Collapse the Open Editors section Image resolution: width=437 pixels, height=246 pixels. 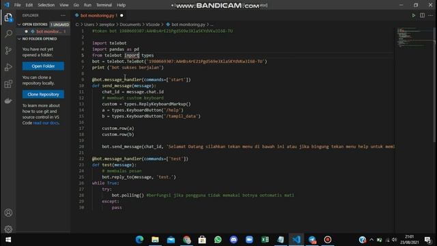coord(19,25)
